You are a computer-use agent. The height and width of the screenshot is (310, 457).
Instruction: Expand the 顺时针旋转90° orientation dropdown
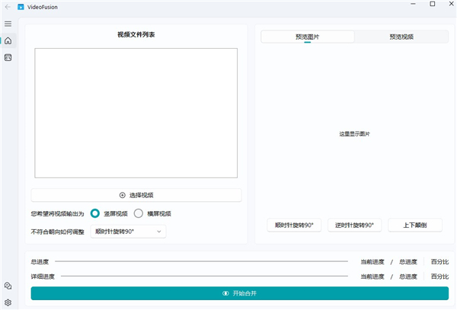point(128,231)
